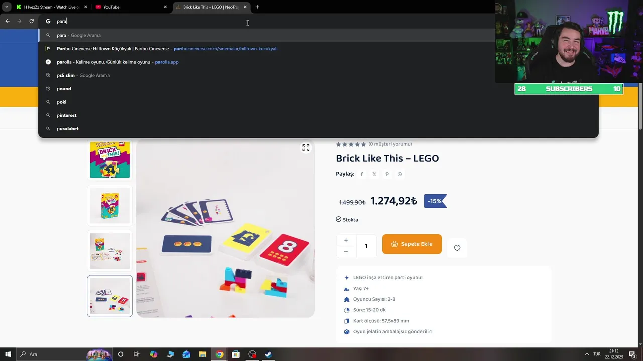Screen dimensions: 643x361
Task: Open File Explorer from the taskbar
Action: (x=203, y=354)
